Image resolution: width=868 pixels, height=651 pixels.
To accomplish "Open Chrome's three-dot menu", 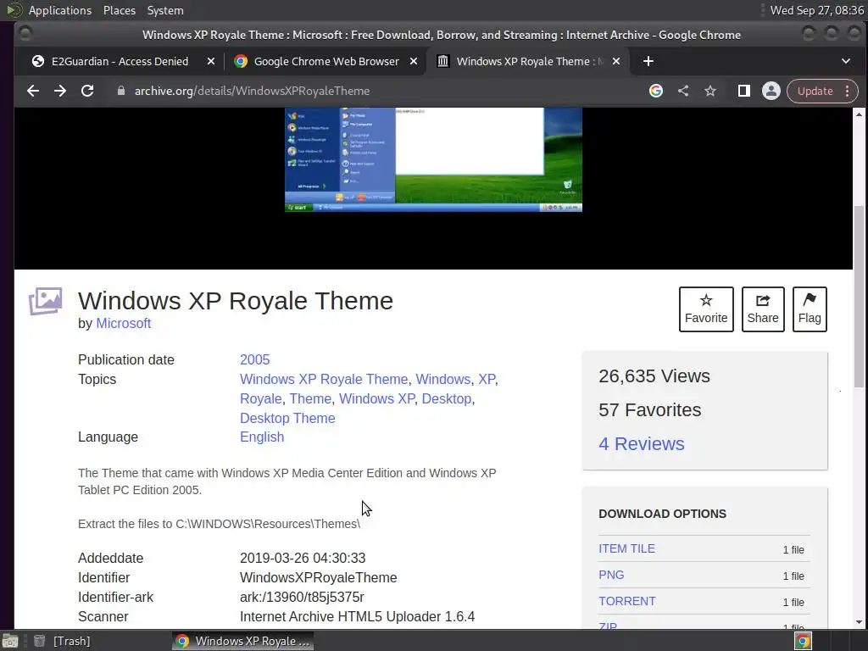I will [x=848, y=91].
